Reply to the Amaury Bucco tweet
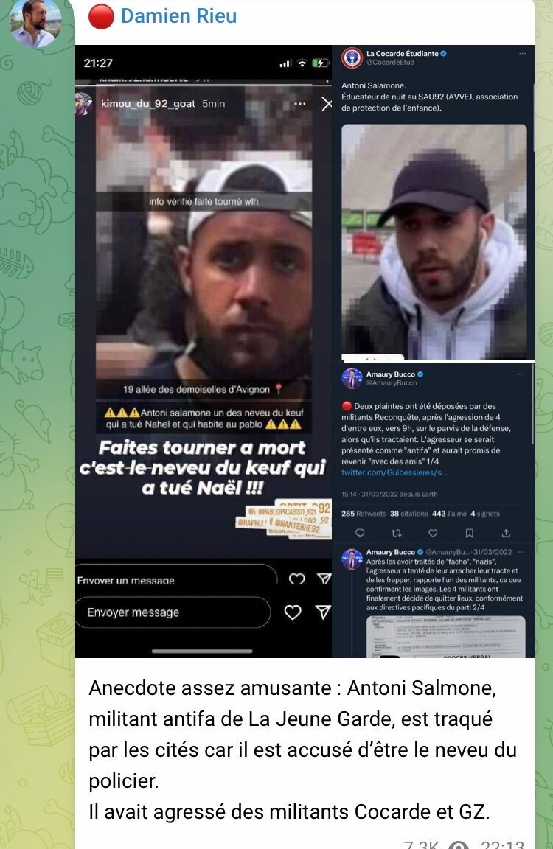553x849 pixels. coord(360,534)
